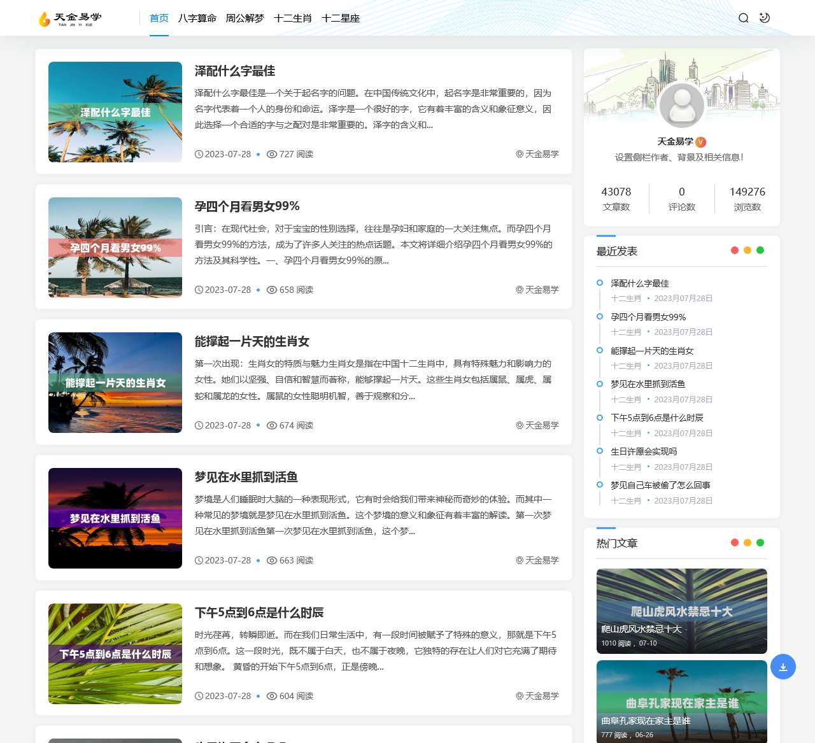Open recent post 下午5点到6点是什么时辰 in sidebar
The image size is (815, 743).
point(657,418)
